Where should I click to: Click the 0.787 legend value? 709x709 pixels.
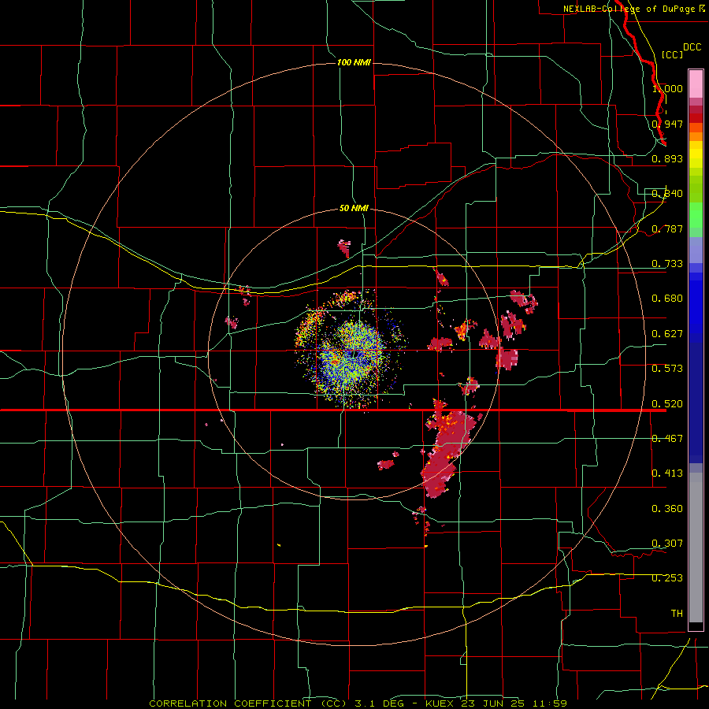click(x=667, y=228)
